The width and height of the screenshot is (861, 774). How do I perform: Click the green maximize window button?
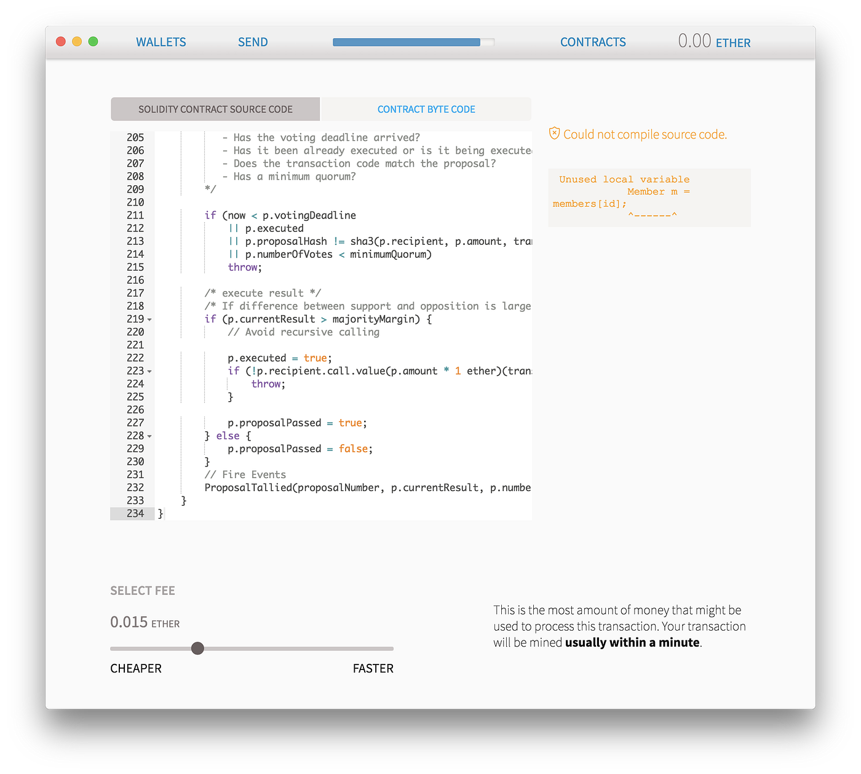click(93, 41)
